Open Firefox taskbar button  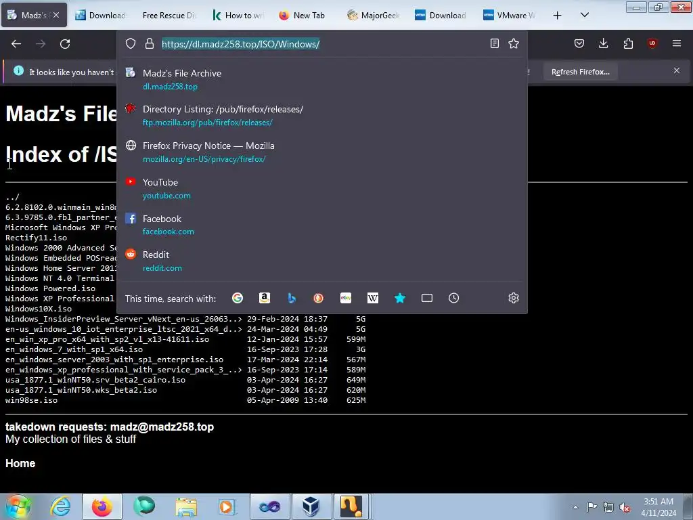[102, 506]
